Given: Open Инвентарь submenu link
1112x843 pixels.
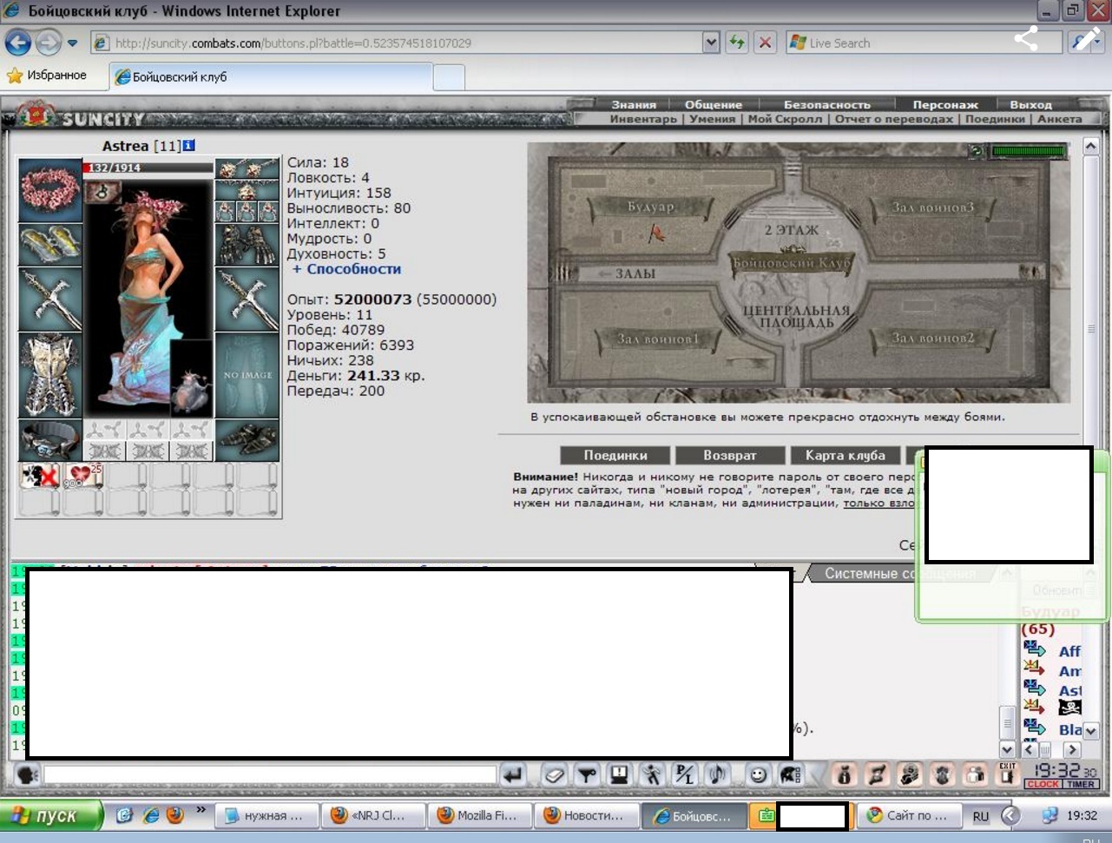Looking at the screenshot, I should [643, 119].
